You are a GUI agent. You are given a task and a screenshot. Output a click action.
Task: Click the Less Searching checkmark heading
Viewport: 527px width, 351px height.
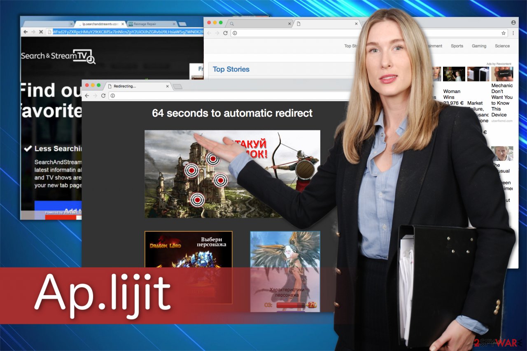point(53,149)
